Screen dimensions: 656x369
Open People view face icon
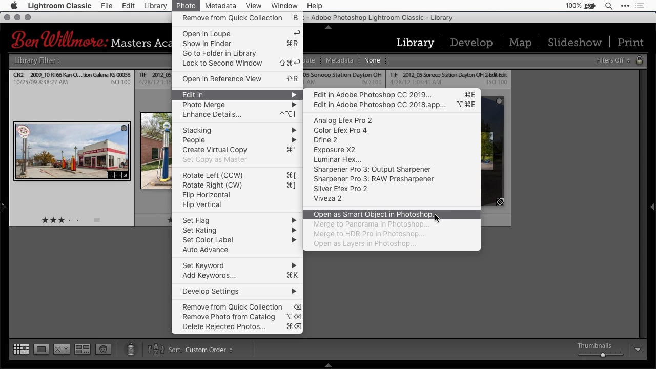(x=103, y=350)
